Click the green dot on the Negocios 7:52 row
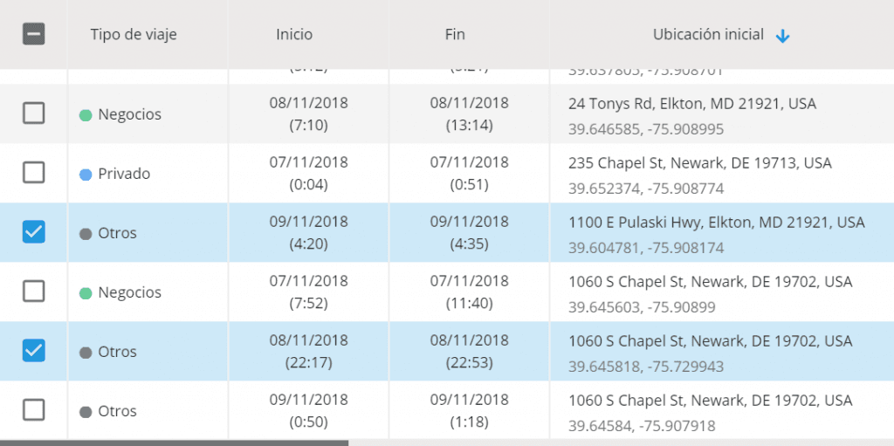The width and height of the screenshot is (894, 446). pos(86,293)
